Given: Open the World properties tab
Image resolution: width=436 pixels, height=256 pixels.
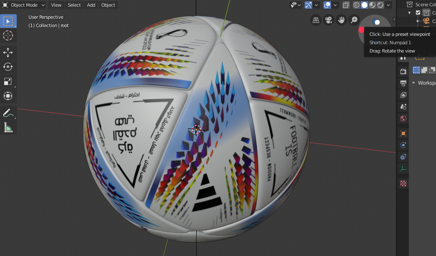Looking at the screenshot, I should 403,118.
